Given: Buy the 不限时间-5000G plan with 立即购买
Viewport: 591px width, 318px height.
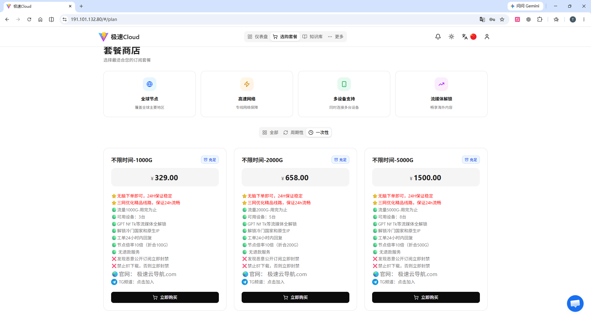Looking at the screenshot, I should pyautogui.click(x=426, y=297).
